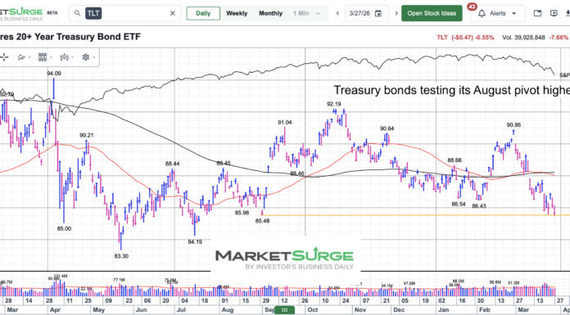This screenshot has width=570, height=315.
Task: Click the Treasury Bond ETF title
Action: point(70,37)
